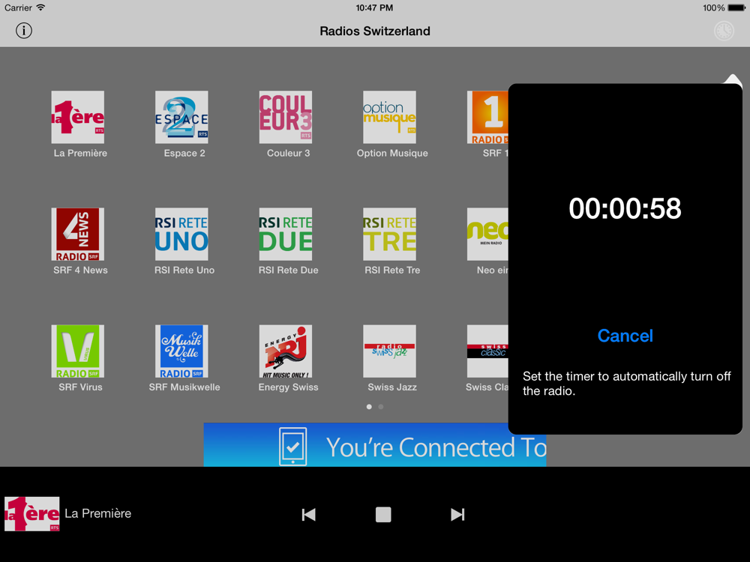
Task: Play the SRF Virus station
Action: pyautogui.click(x=78, y=351)
